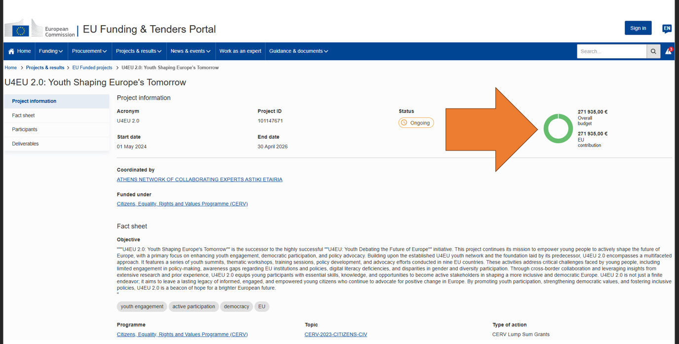Click the Home breadcrumb link
The width and height of the screenshot is (679, 344).
point(10,68)
